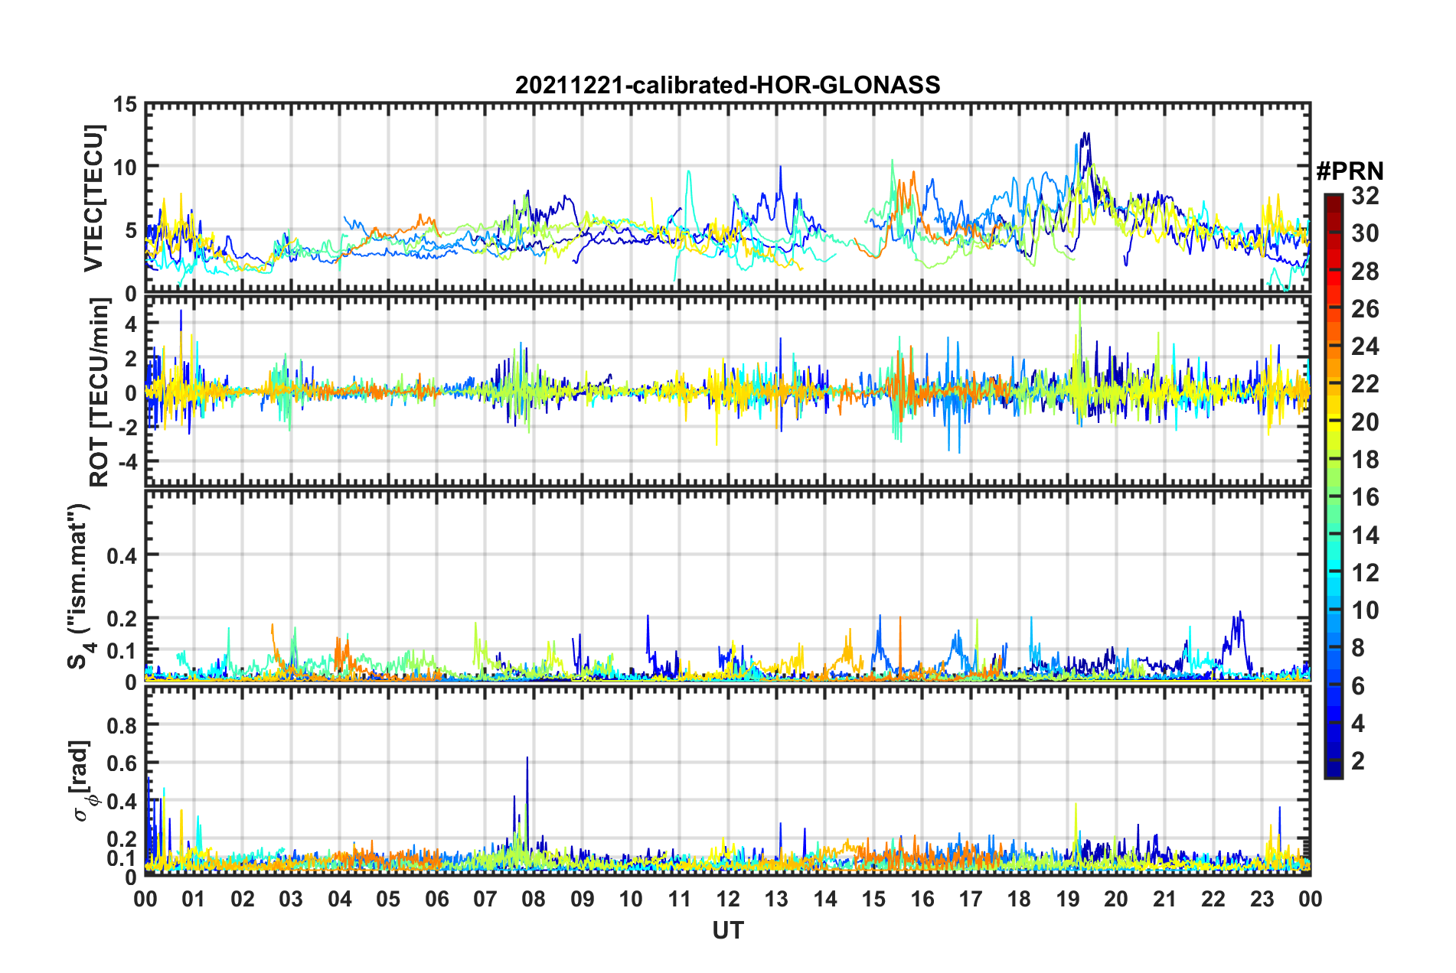Select the dark red top of the PRN colorbar
Screen dimensions: 1456x973
[x=1333, y=199]
